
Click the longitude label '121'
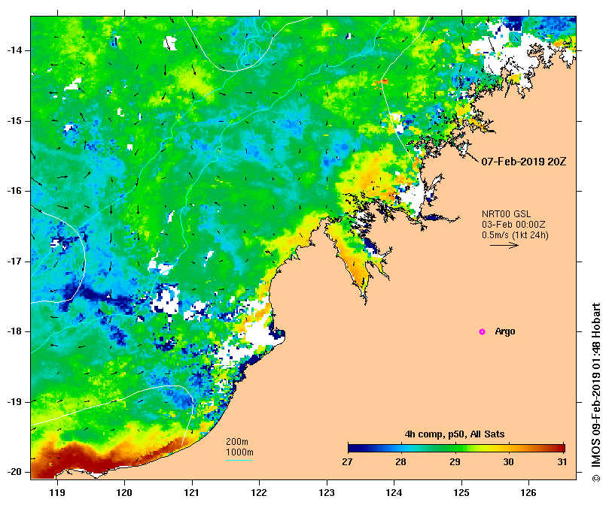(x=192, y=493)
